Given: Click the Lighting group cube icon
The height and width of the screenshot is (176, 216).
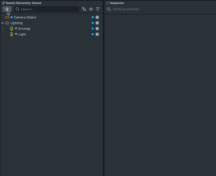Looking at the screenshot, I should click(x=7, y=23).
